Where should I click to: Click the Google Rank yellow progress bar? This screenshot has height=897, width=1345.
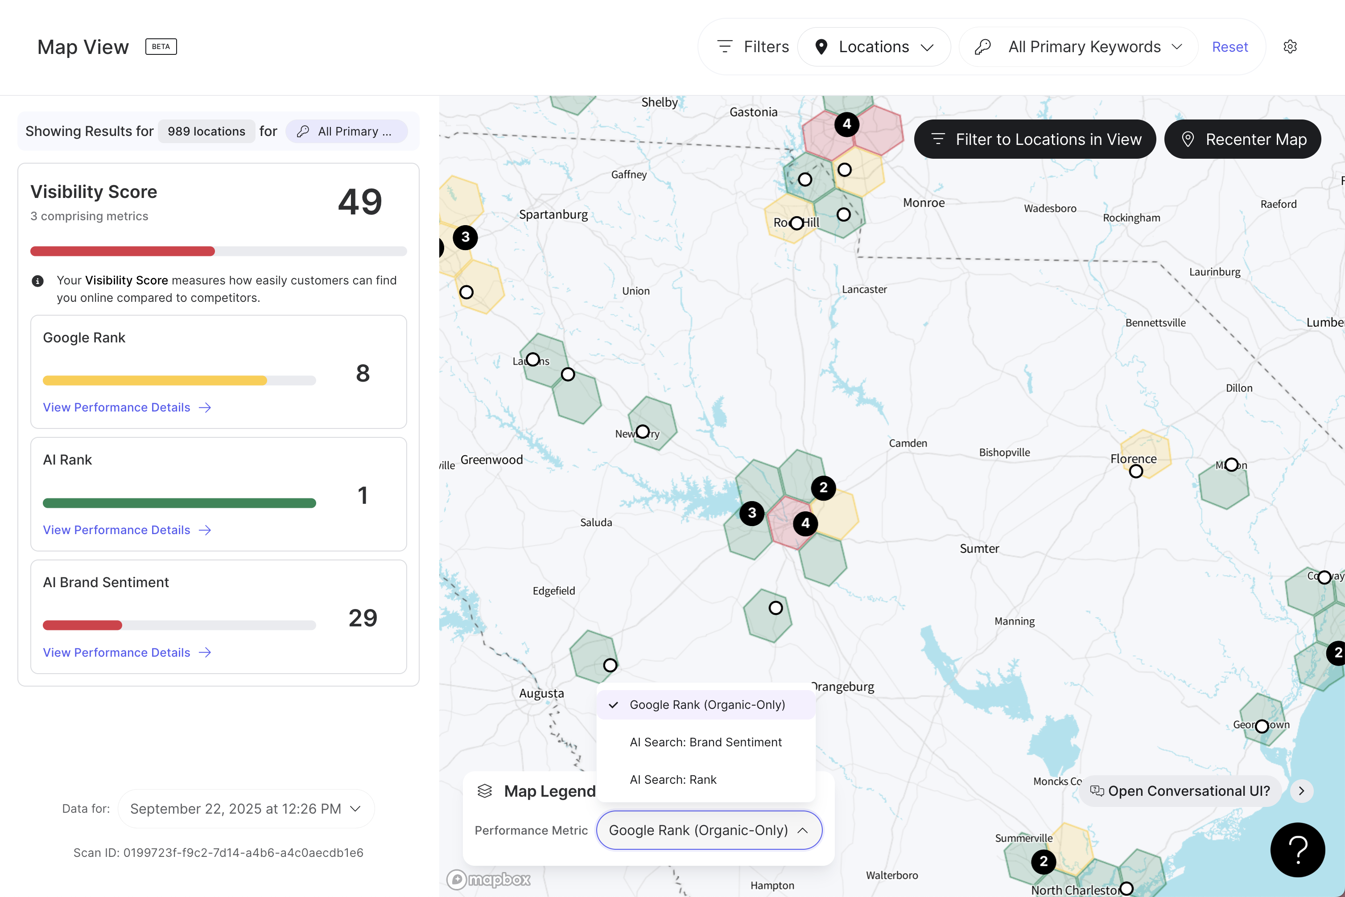(155, 380)
